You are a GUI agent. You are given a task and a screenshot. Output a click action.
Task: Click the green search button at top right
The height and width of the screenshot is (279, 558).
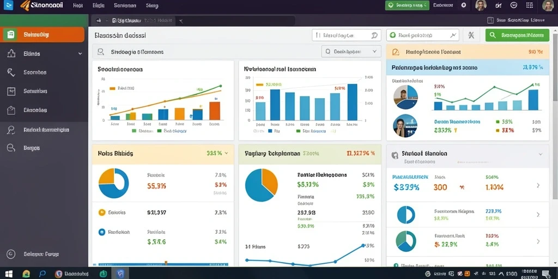(x=517, y=35)
